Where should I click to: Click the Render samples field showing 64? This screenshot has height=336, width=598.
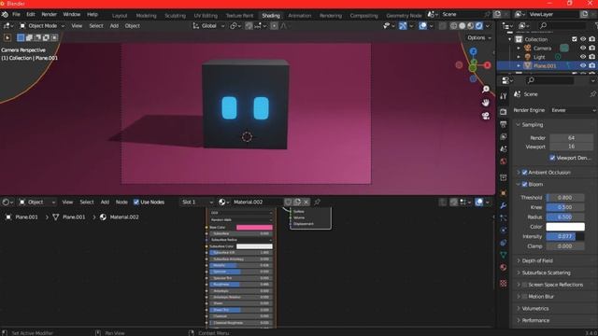(571, 138)
